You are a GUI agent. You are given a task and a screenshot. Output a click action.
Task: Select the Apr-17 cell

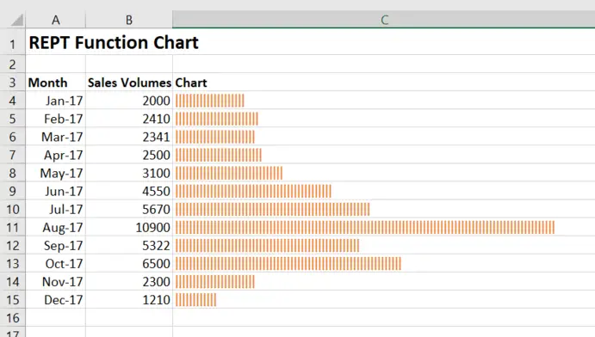tap(56, 155)
